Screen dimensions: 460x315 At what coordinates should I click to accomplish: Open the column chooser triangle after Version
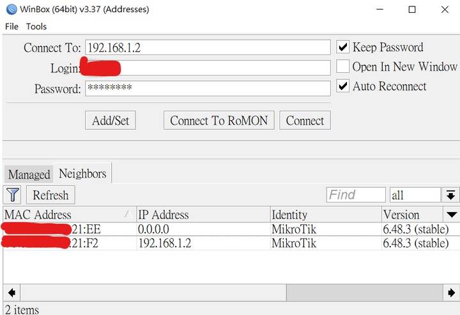coord(452,215)
